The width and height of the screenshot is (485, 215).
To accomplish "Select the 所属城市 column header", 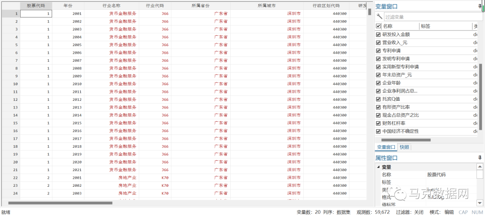I will (x=267, y=6).
